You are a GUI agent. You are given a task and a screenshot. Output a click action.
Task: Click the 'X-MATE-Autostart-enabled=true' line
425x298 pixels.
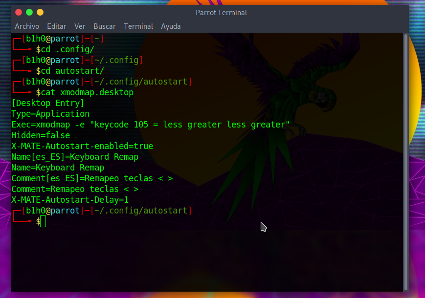coord(82,146)
